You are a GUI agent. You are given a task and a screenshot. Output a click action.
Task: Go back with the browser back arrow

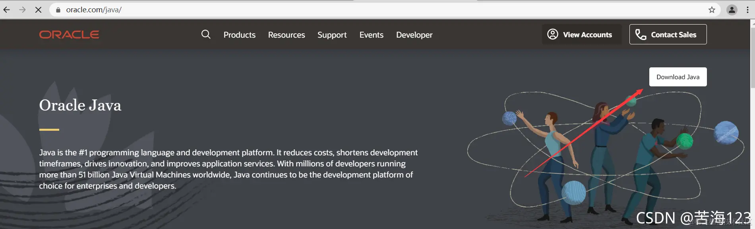point(7,10)
